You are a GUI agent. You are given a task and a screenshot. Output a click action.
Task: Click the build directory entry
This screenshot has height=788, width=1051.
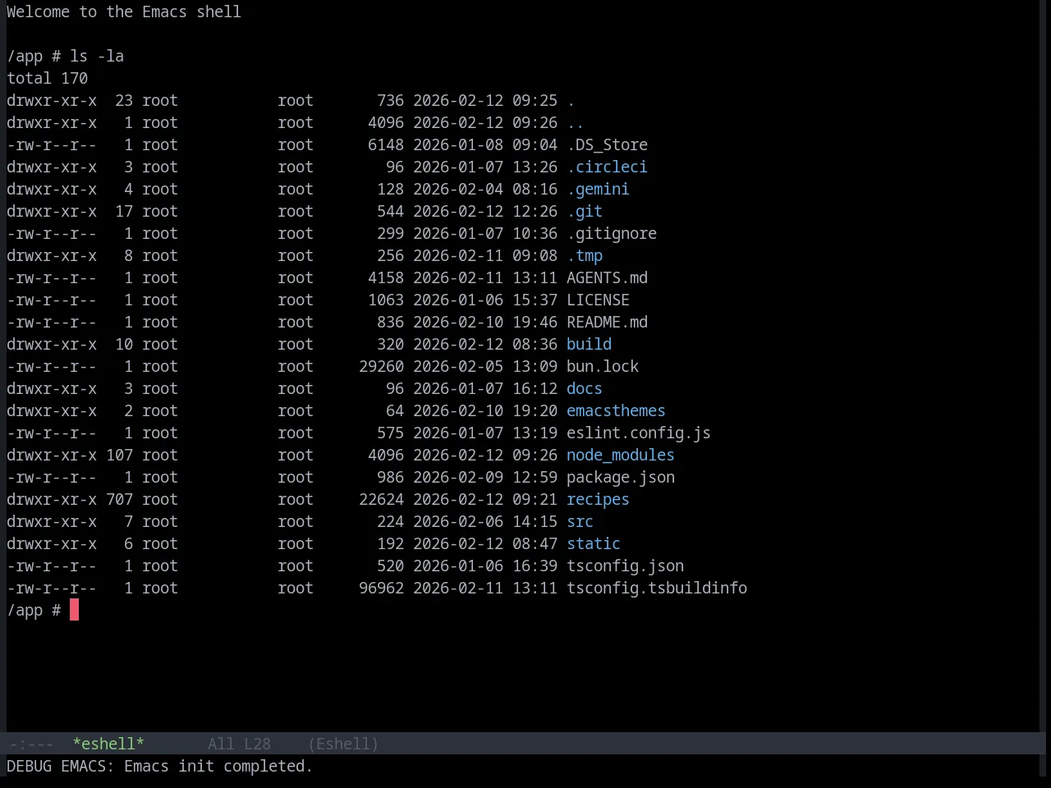[x=589, y=344]
